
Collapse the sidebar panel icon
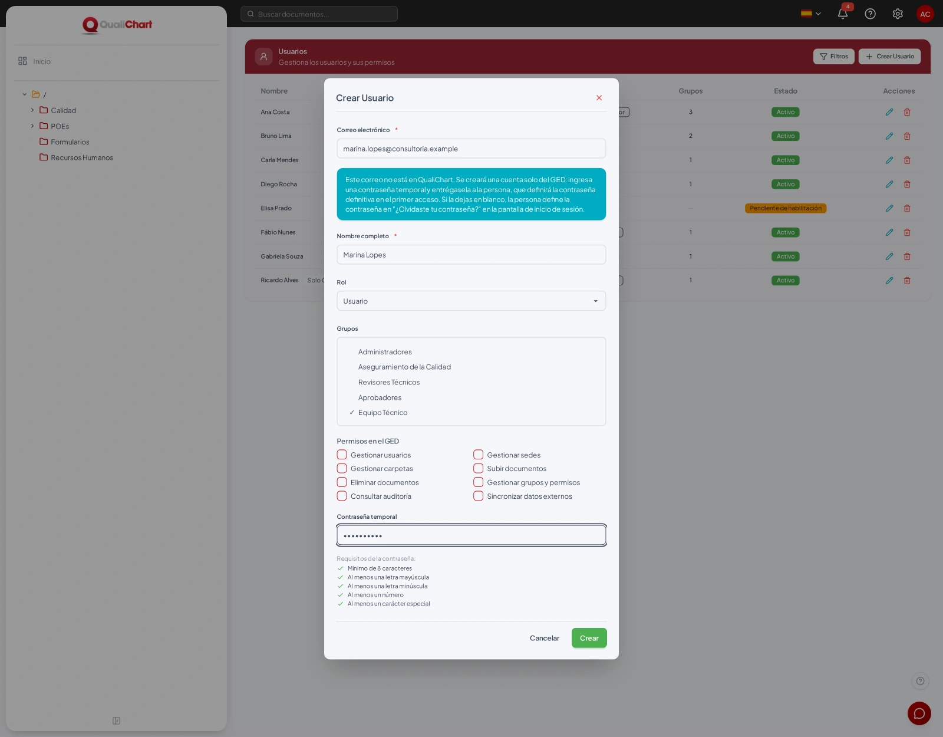[x=116, y=720]
